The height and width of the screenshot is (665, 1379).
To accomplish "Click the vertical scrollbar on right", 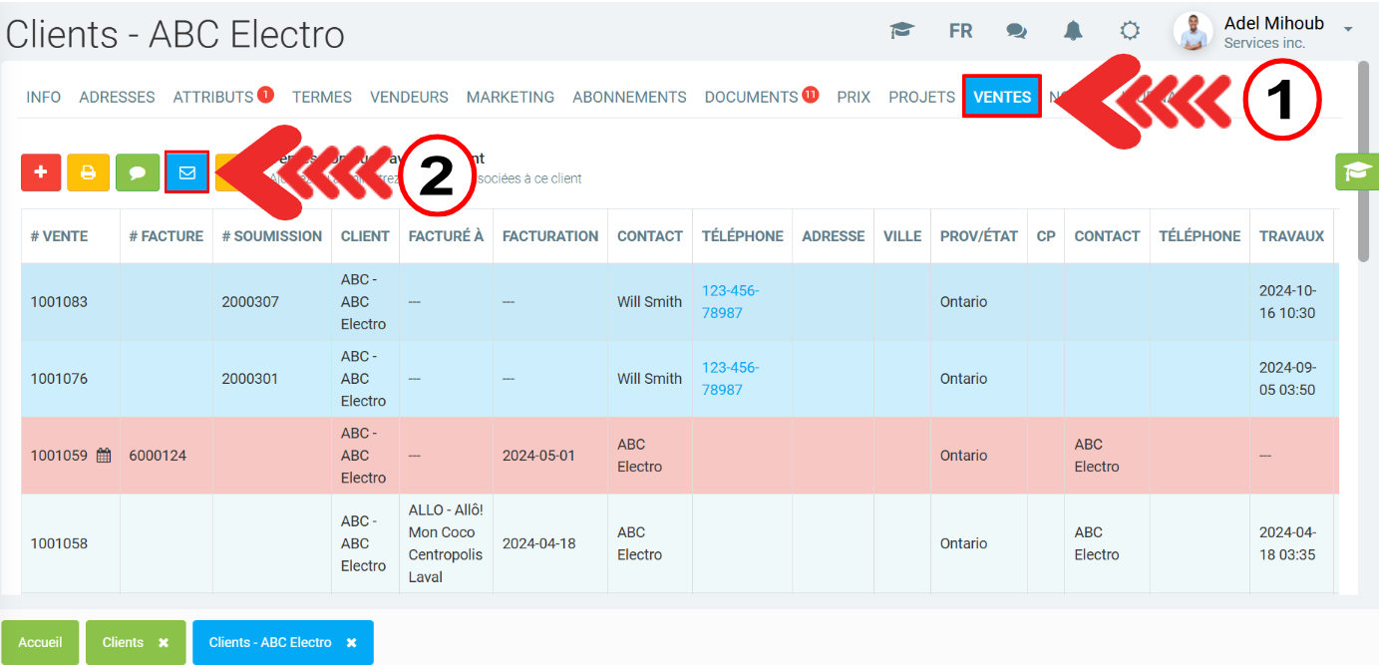I will pos(1363,160).
